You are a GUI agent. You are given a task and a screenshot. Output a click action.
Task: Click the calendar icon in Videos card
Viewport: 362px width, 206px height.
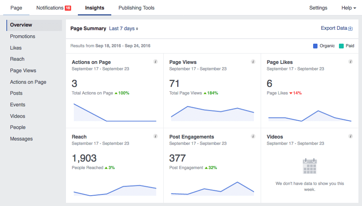310,166
